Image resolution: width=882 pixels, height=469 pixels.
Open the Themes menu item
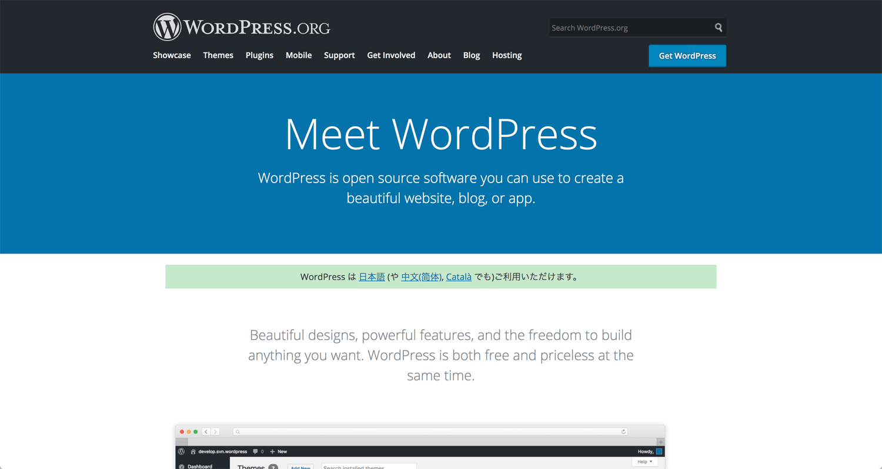click(218, 55)
